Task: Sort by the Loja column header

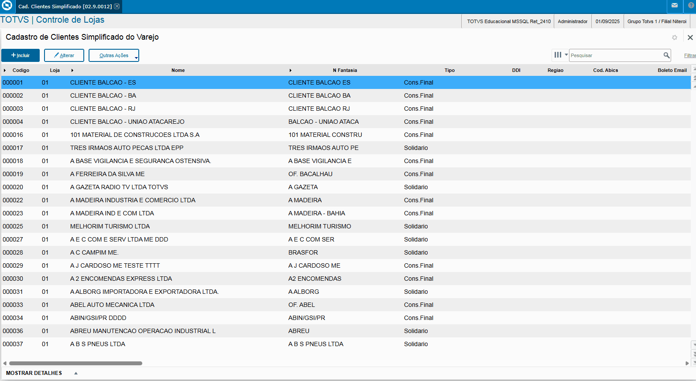Action: click(x=55, y=70)
